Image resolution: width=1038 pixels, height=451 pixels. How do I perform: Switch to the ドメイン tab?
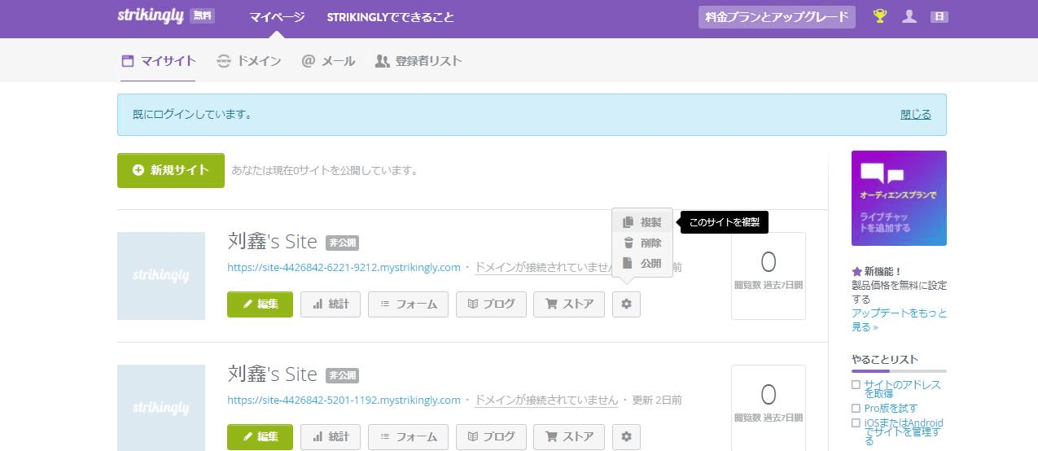[x=249, y=60]
